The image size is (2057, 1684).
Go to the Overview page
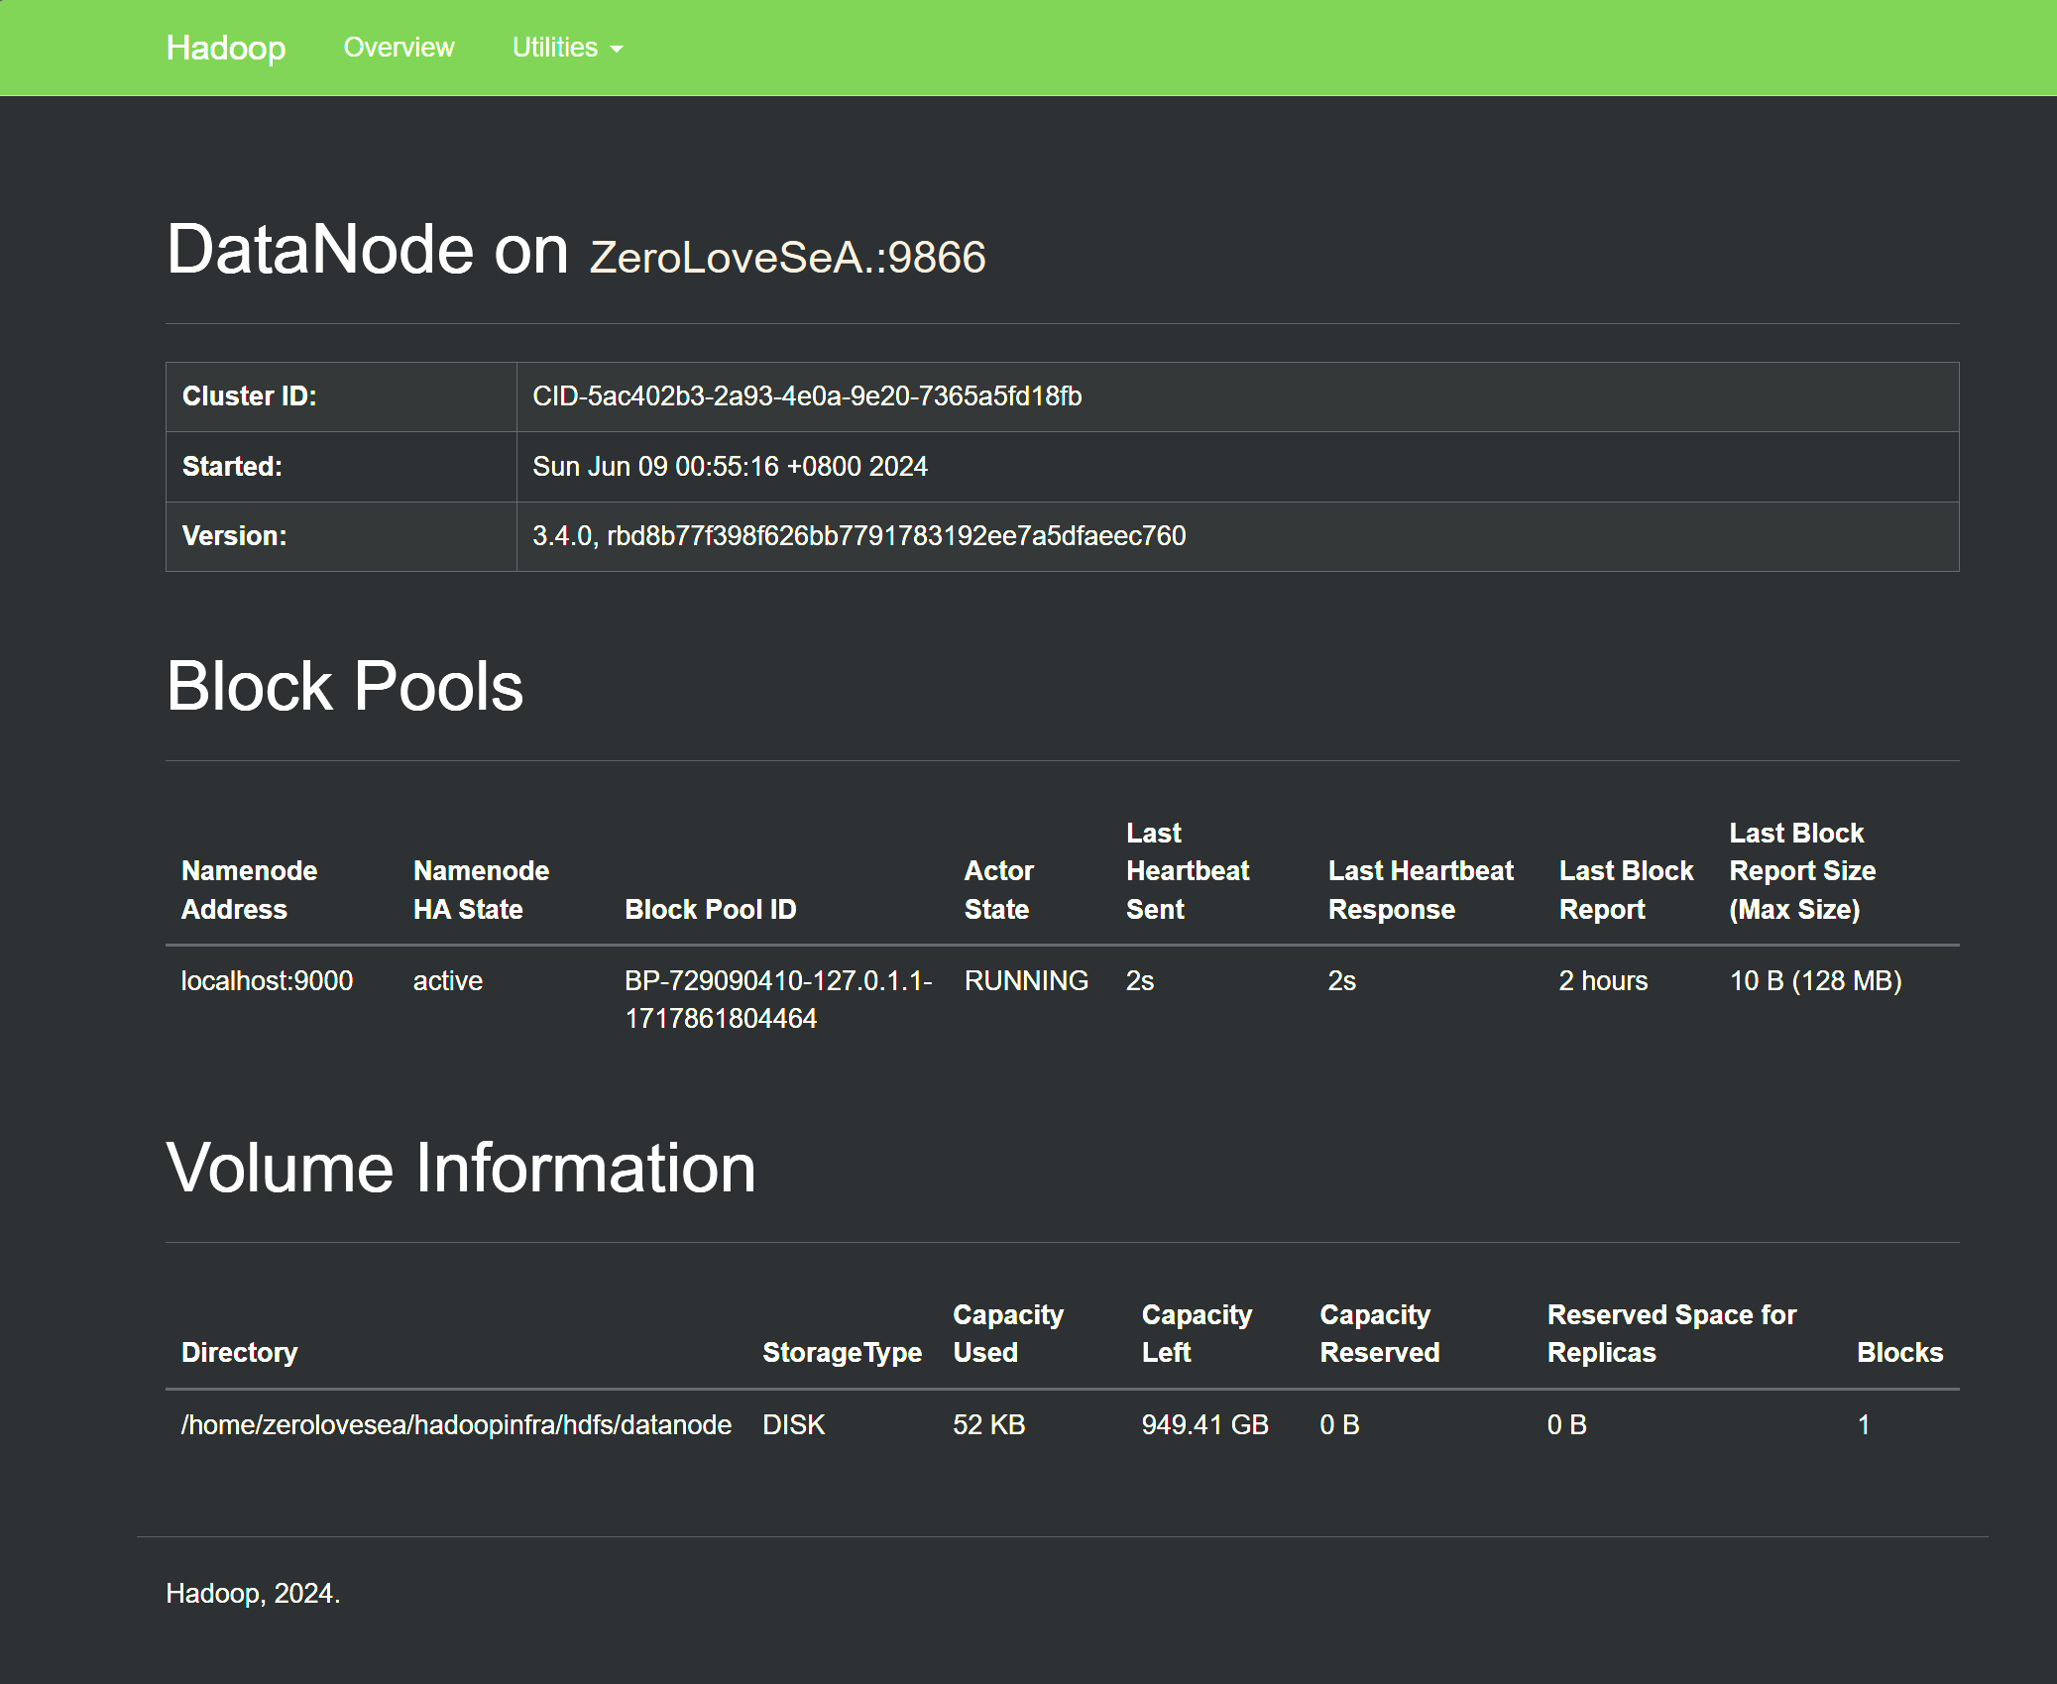click(x=399, y=48)
